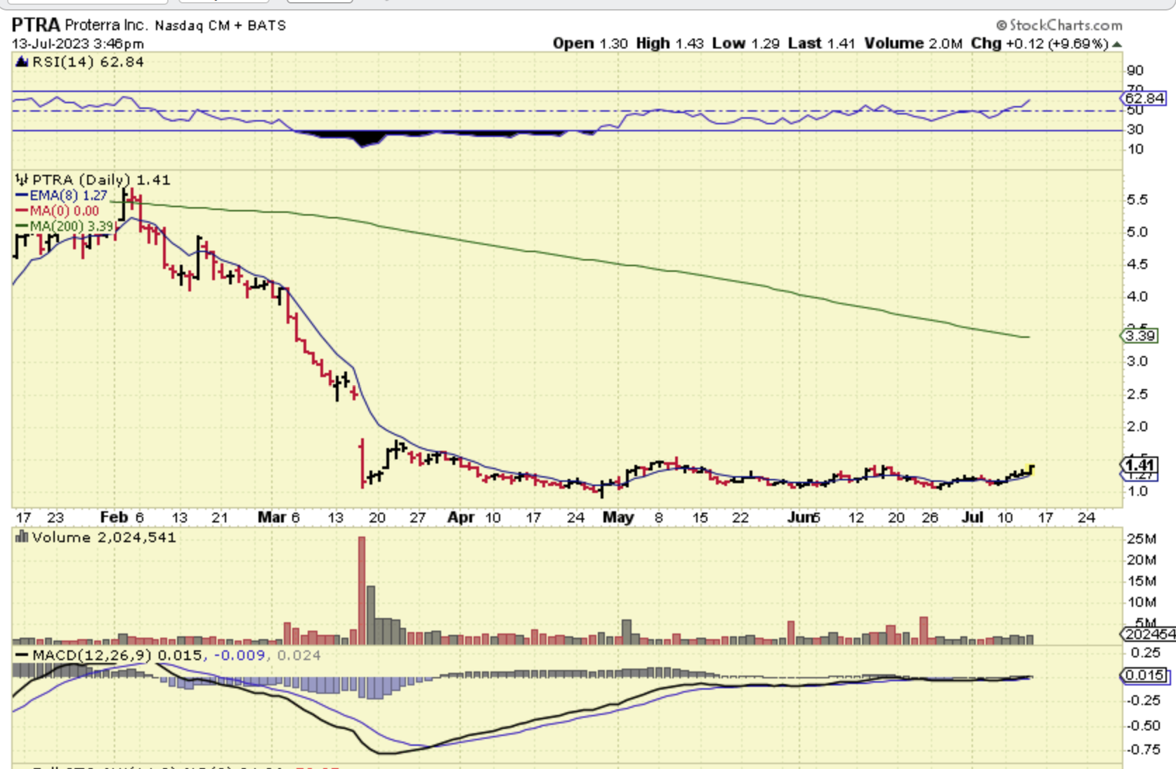The height and width of the screenshot is (769, 1176).
Task: Click the 23 date label on date axis
Action: [x=55, y=518]
